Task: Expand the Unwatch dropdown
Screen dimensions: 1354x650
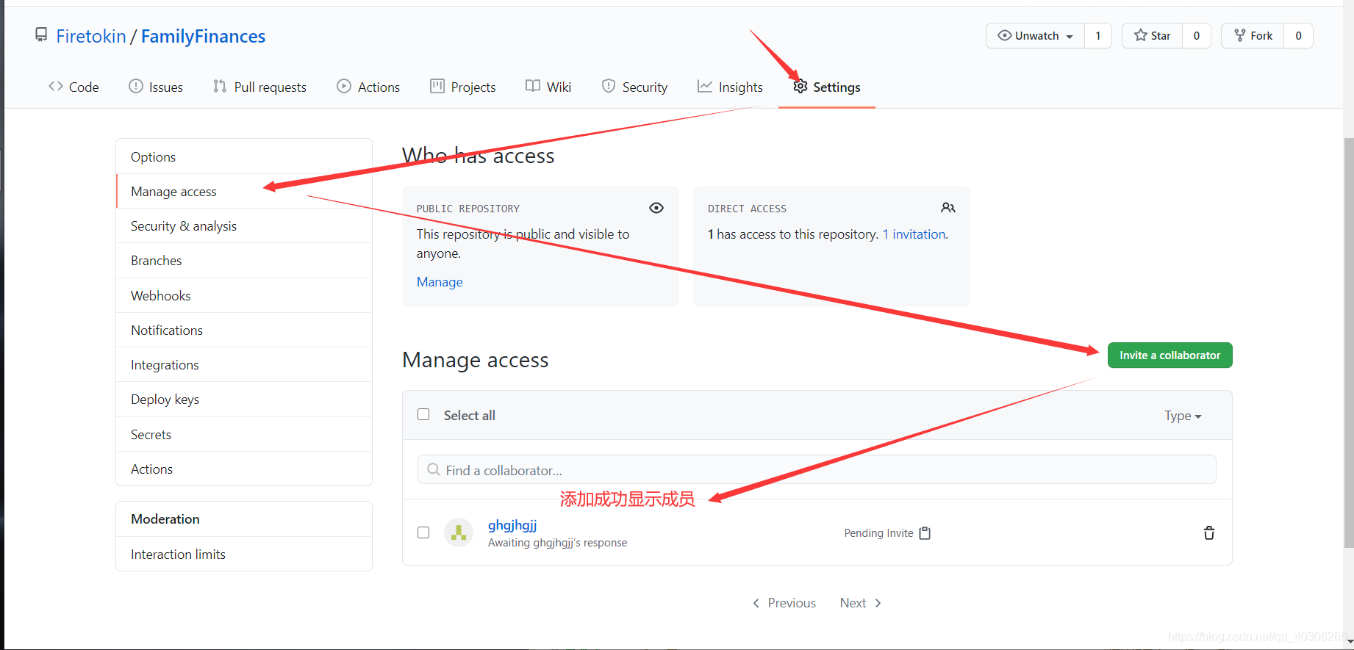Action: (x=1035, y=36)
